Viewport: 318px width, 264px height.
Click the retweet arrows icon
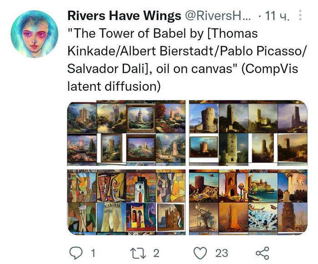(x=138, y=253)
